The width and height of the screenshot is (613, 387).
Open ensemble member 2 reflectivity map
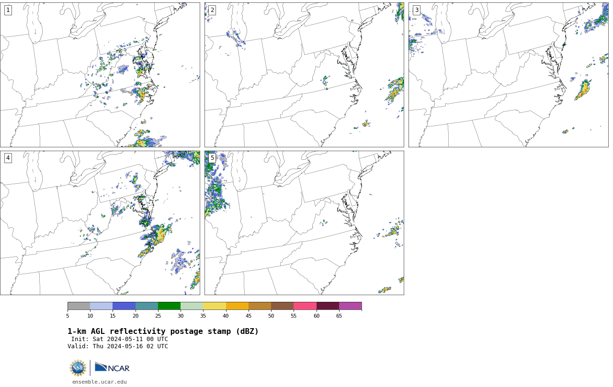point(304,75)
